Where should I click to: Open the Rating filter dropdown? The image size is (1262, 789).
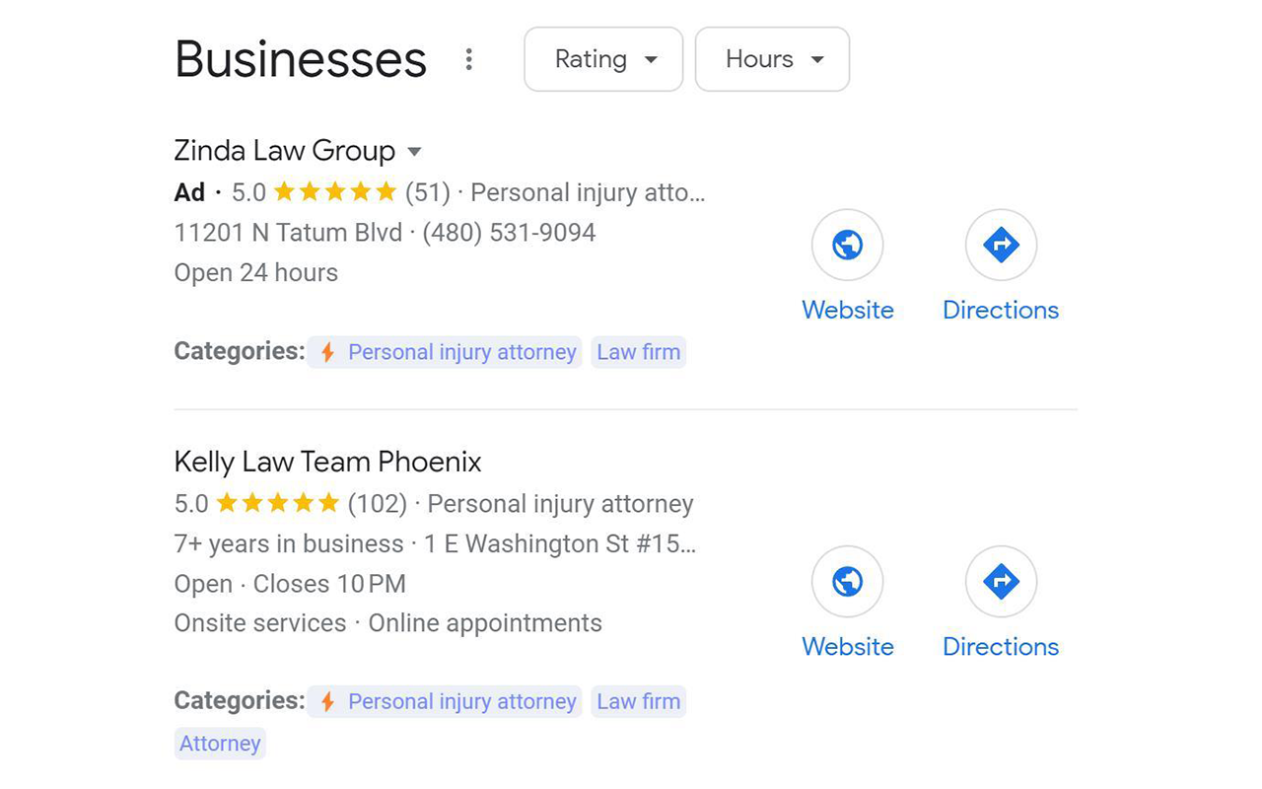tap(603, 59)
